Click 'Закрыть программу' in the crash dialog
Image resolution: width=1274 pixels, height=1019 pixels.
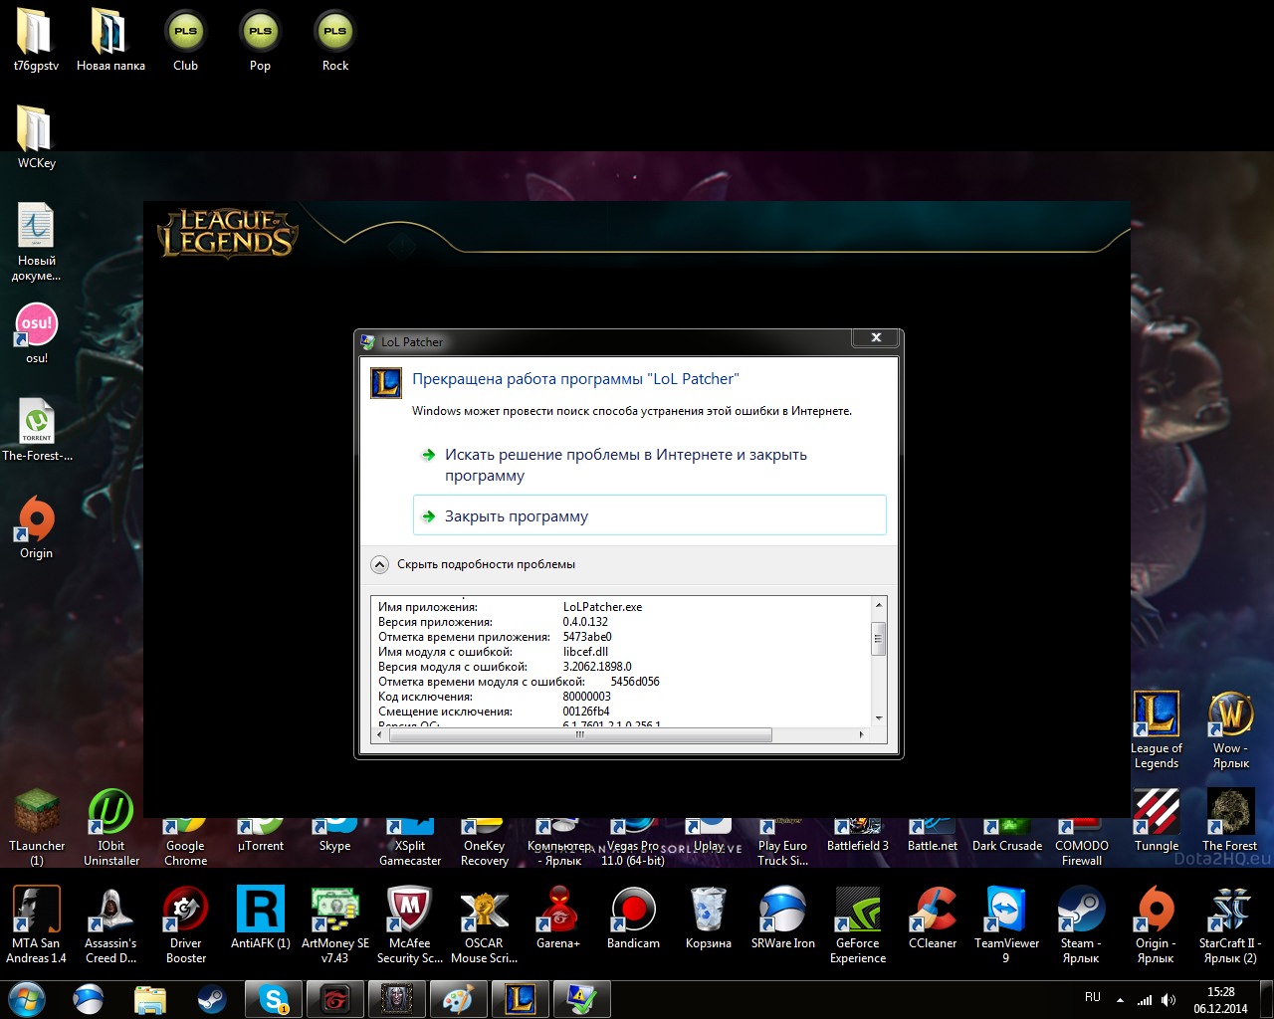tap(649, 515)
